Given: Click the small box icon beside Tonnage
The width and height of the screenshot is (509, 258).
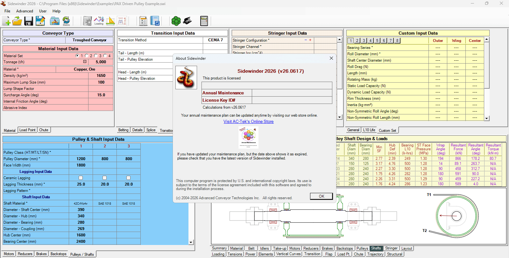Looking at the screenshot, I should click(x=85, y=62).
